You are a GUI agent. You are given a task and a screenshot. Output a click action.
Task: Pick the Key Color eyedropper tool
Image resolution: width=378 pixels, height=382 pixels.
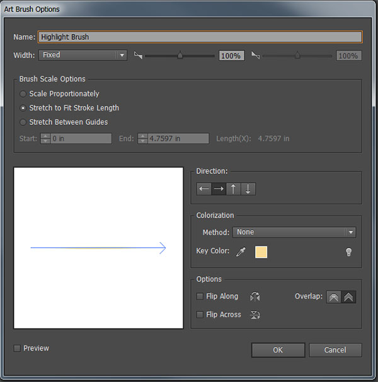coord(241,252)
